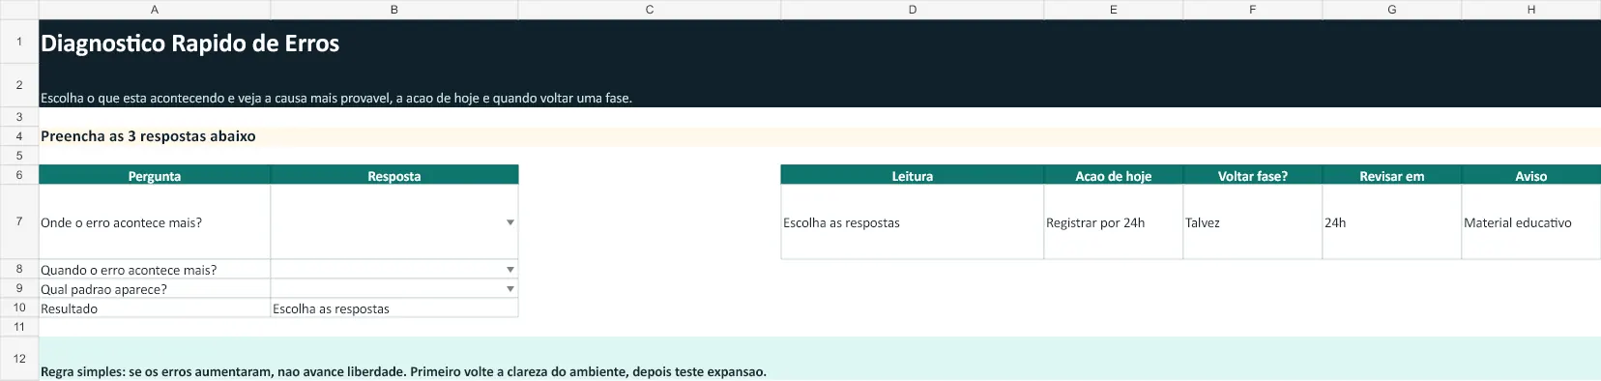Select the 'Talvez' cell
Viewport: 1601px width, 381px height.
click(x=1253, y=221)
